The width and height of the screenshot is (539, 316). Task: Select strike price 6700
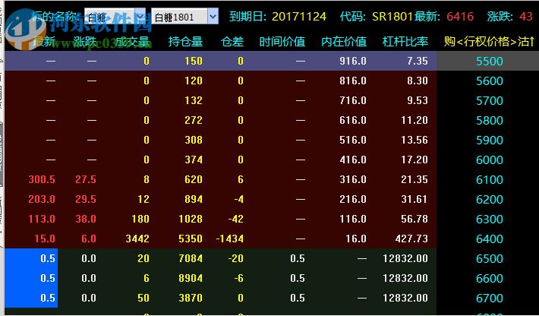coord(490,298)
